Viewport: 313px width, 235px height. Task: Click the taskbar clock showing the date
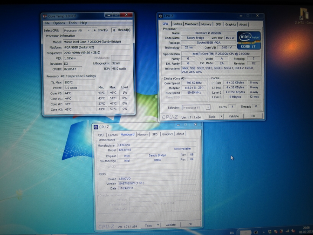tap(306, 230)
